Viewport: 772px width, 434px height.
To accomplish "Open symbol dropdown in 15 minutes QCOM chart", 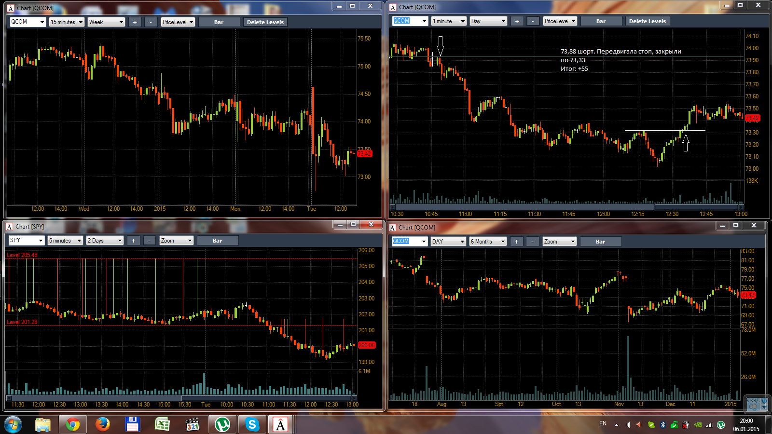I will click(42, 22).
